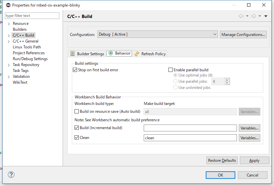Screen dimensions: 274x186
Task: Click Variables button for Clean target
Action: 249,138
